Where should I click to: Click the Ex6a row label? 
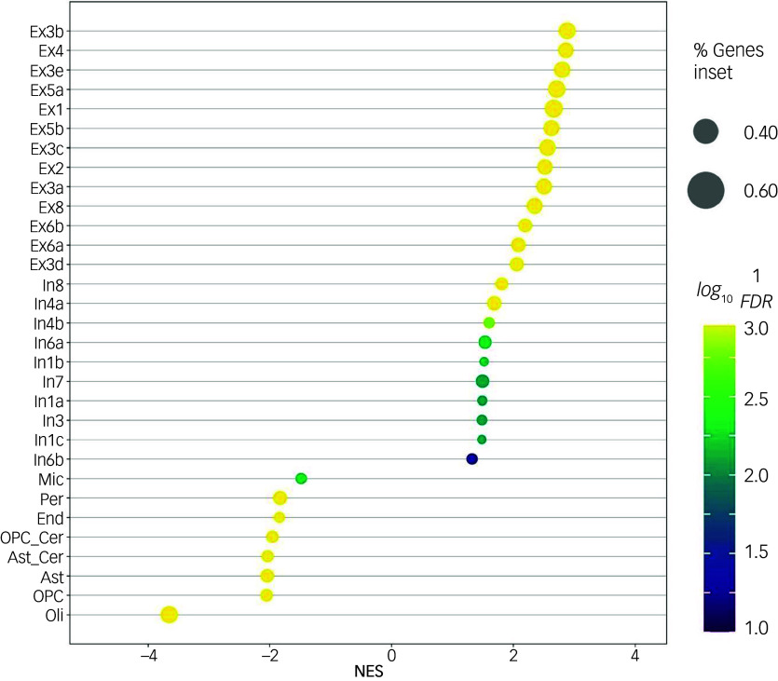[47, 246]
